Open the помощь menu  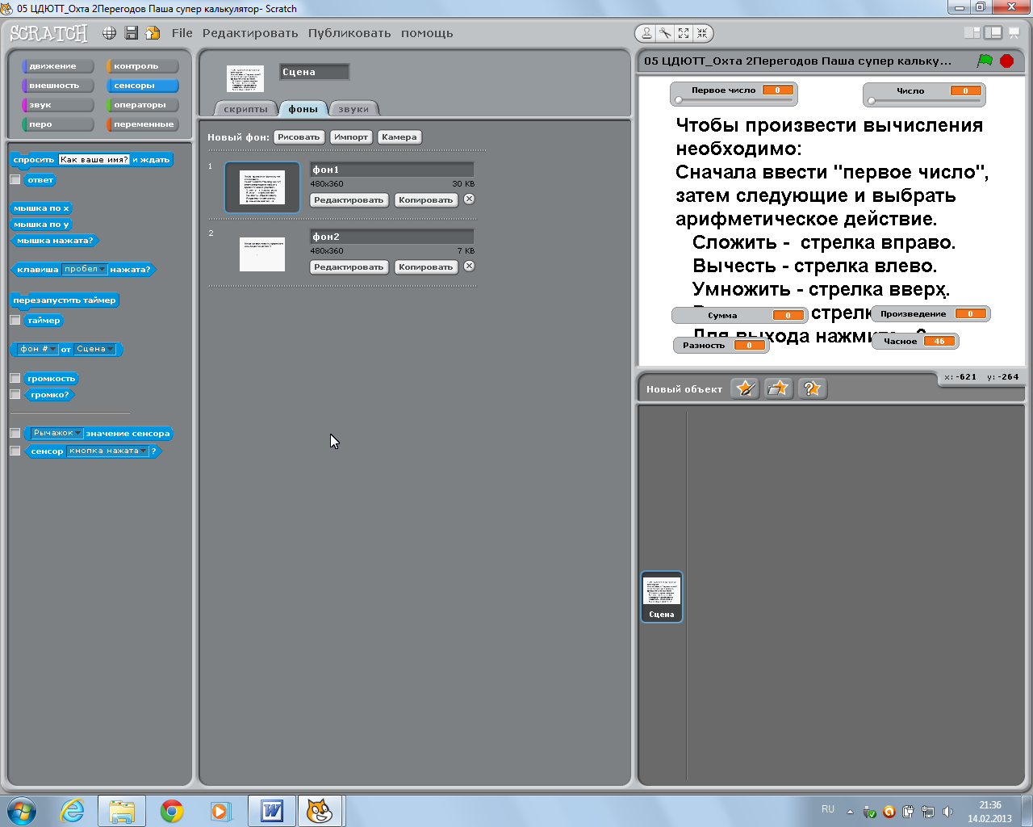427,33
